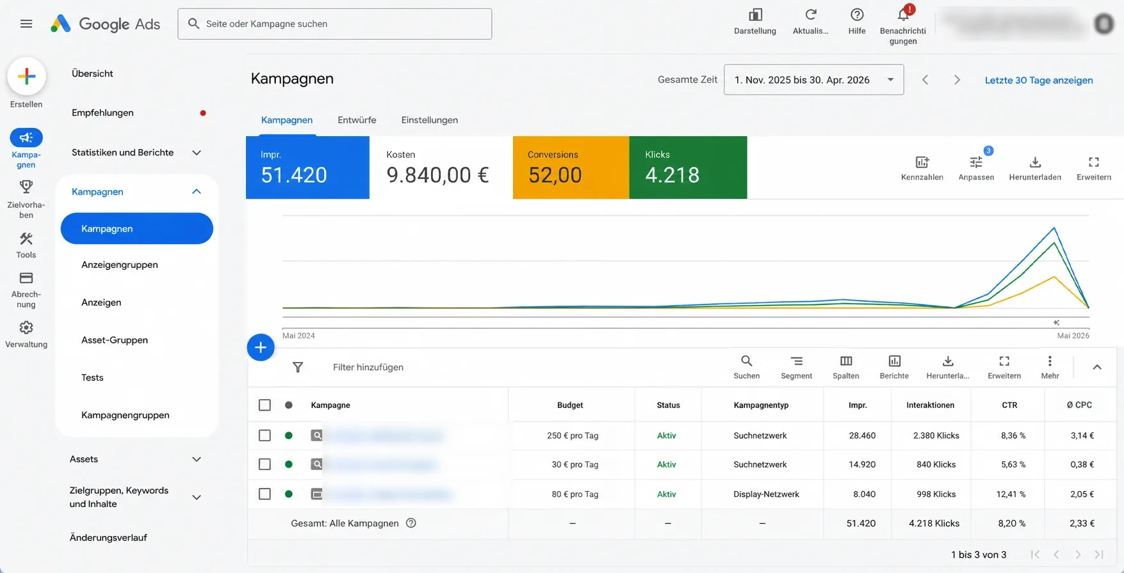The width and height of the screenshot is (1124, 573).
Task: Collapse the chart with the up chevron
Action: (x=1097, y=367)
